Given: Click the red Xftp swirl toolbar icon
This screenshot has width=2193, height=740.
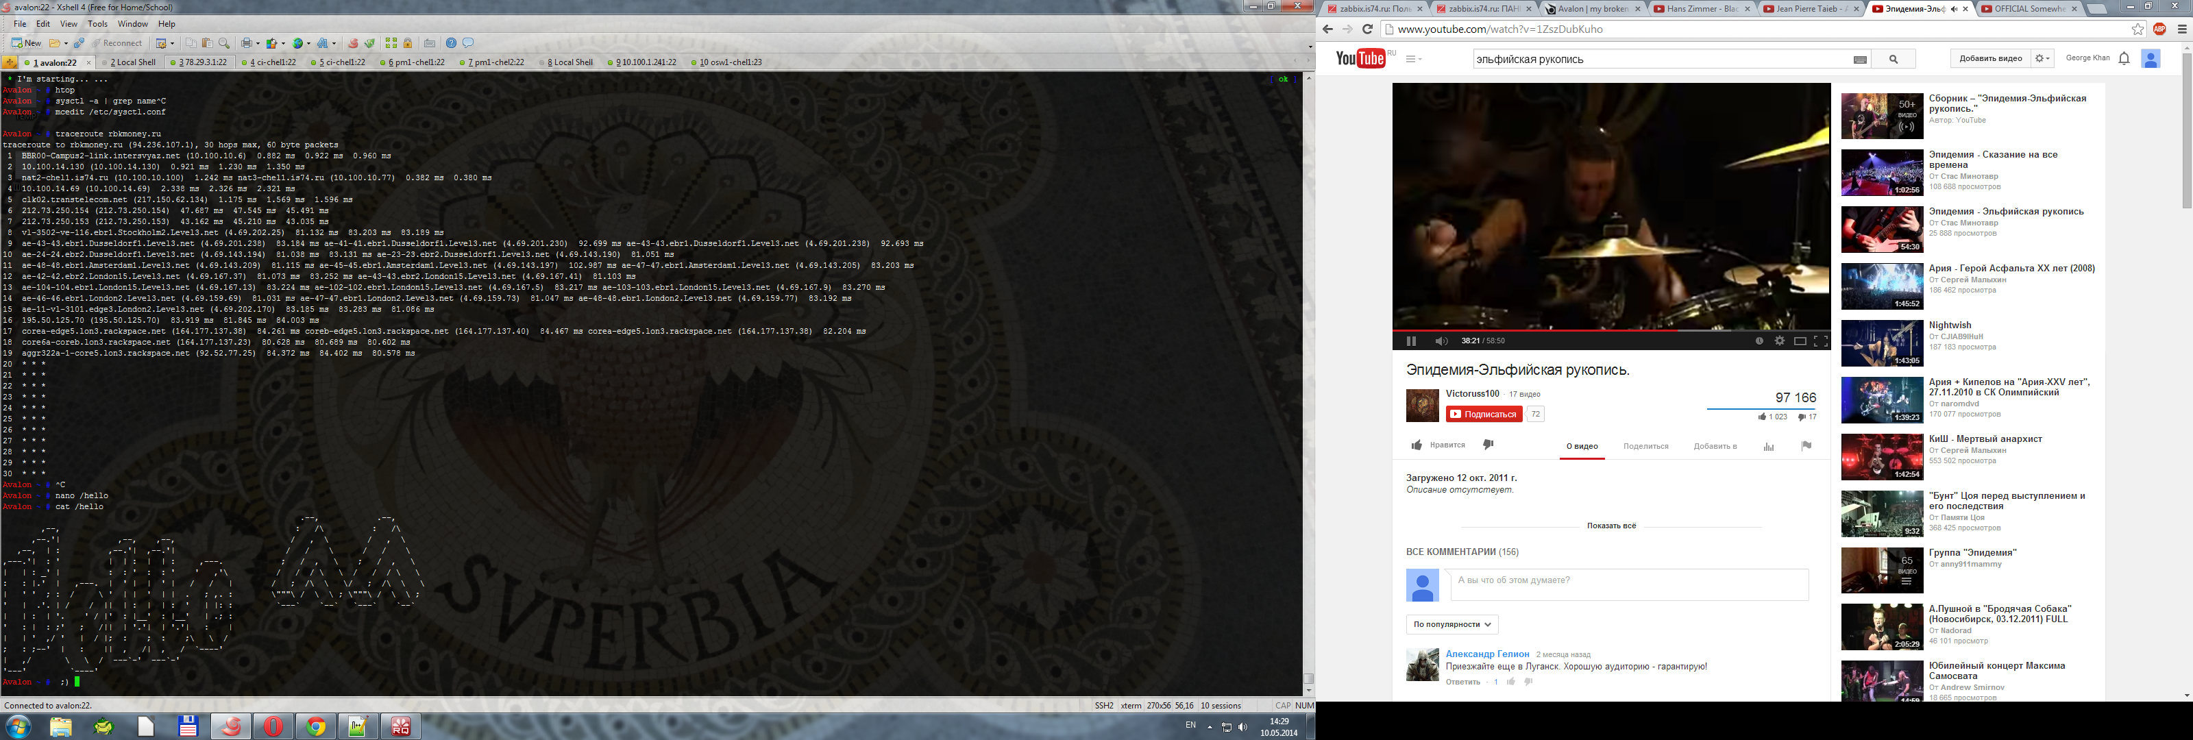Looking at the screenshot, I should (354, 42).
